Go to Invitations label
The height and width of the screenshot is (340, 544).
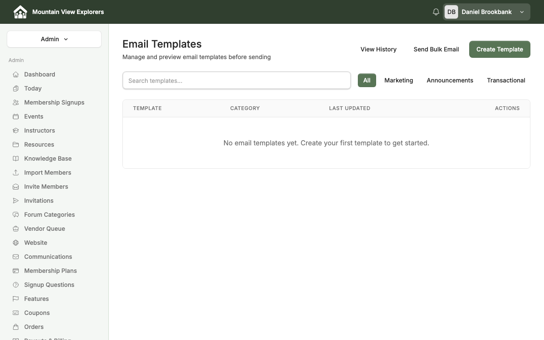pyautogui.click(x=39, y=201)
